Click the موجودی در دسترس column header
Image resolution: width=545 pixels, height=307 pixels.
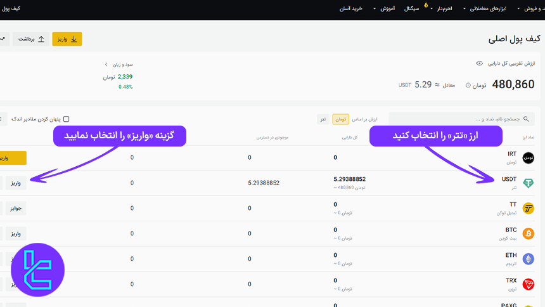(272, 138)
